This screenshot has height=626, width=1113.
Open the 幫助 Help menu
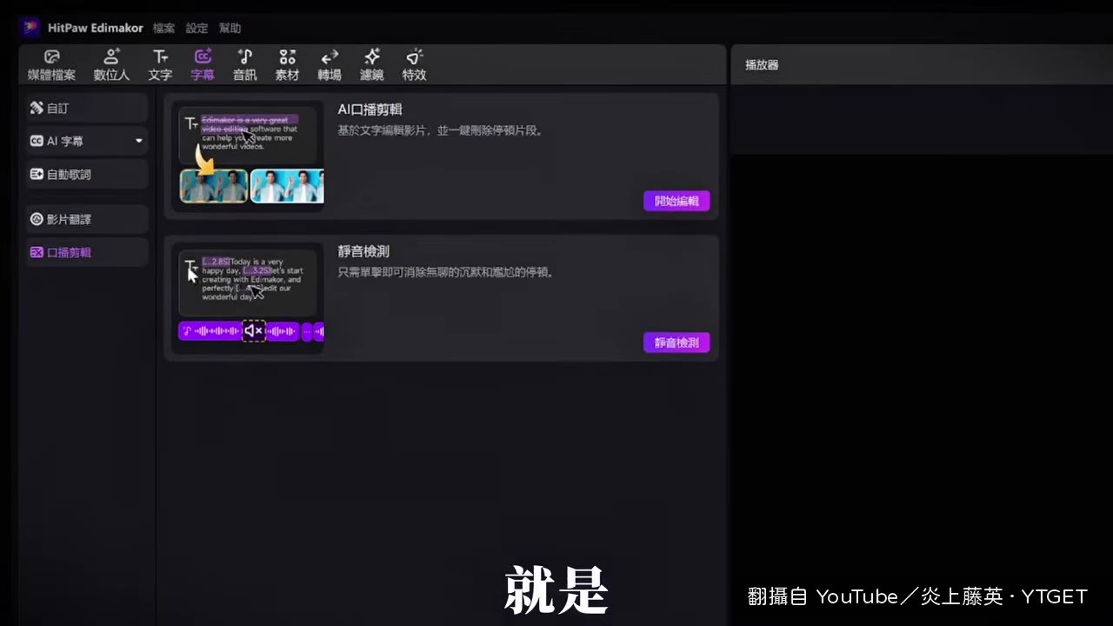tap(230, 29)
